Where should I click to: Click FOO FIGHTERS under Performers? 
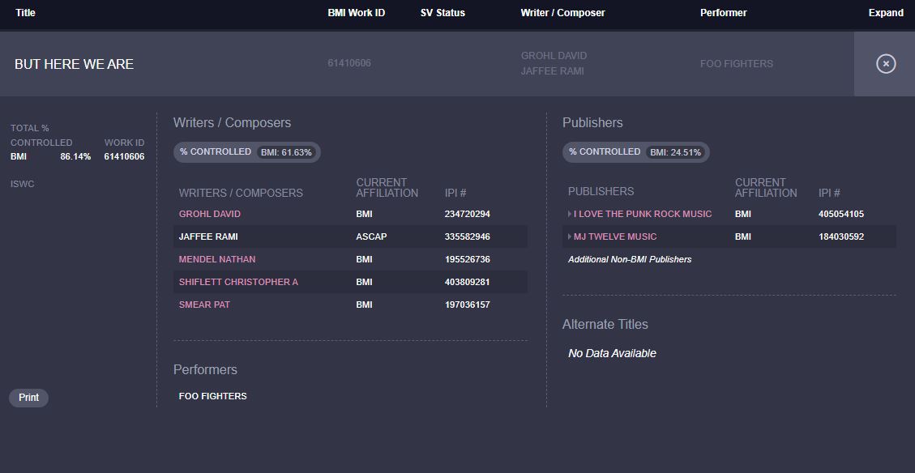pyautogui.click(x=212, y=397)
